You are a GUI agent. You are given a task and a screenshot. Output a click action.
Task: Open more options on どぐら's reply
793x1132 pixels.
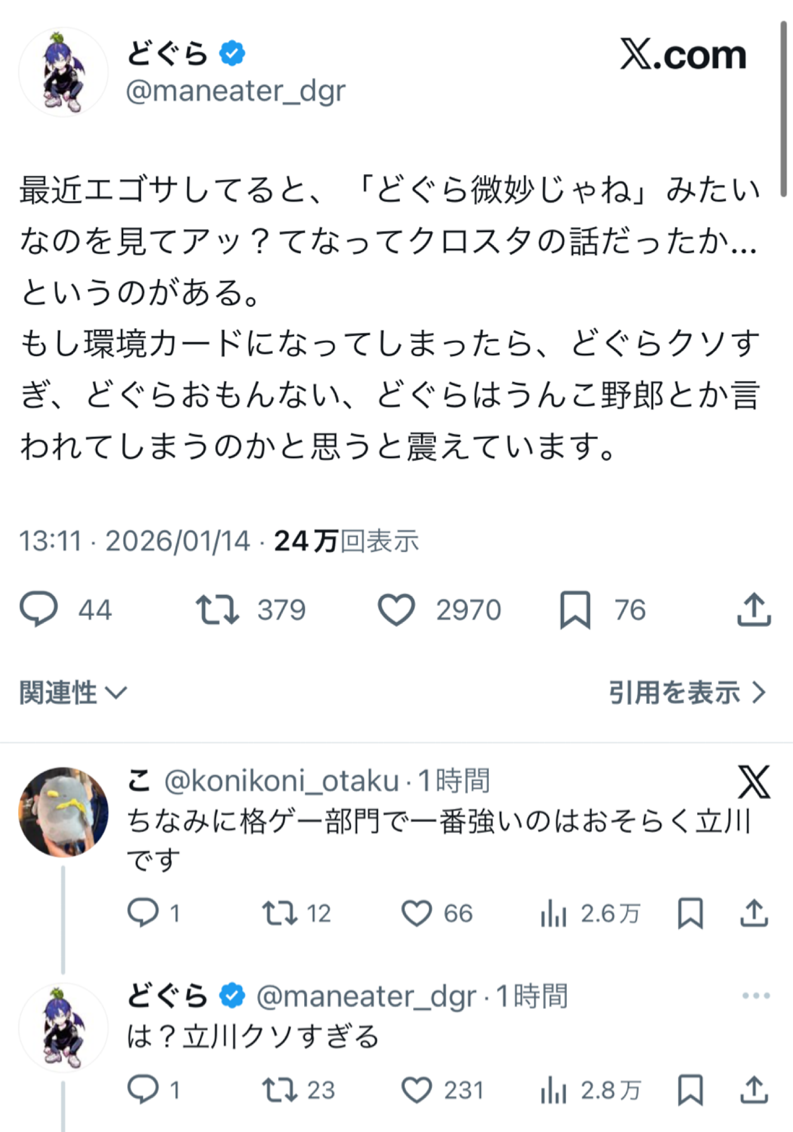tap(755, 995)
